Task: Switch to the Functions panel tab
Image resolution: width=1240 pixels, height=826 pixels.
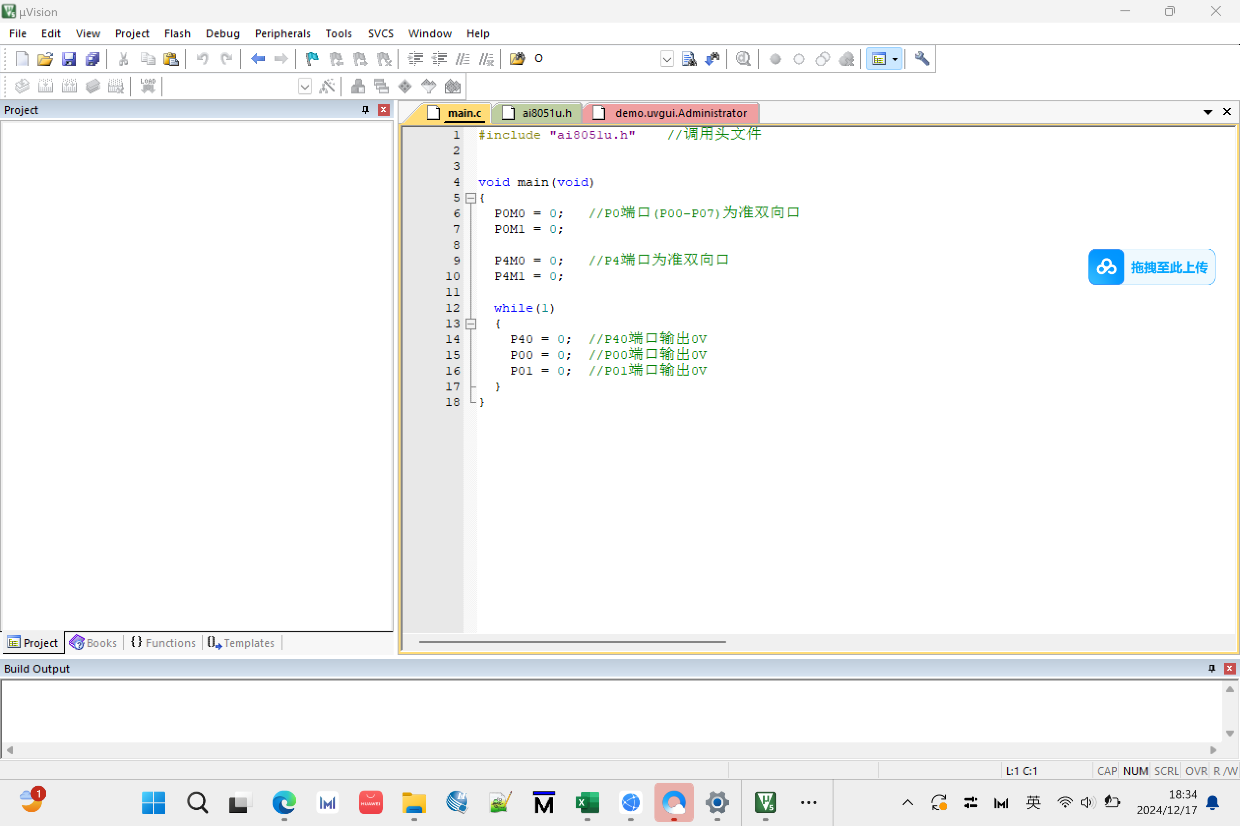Action: pos(163,643)
